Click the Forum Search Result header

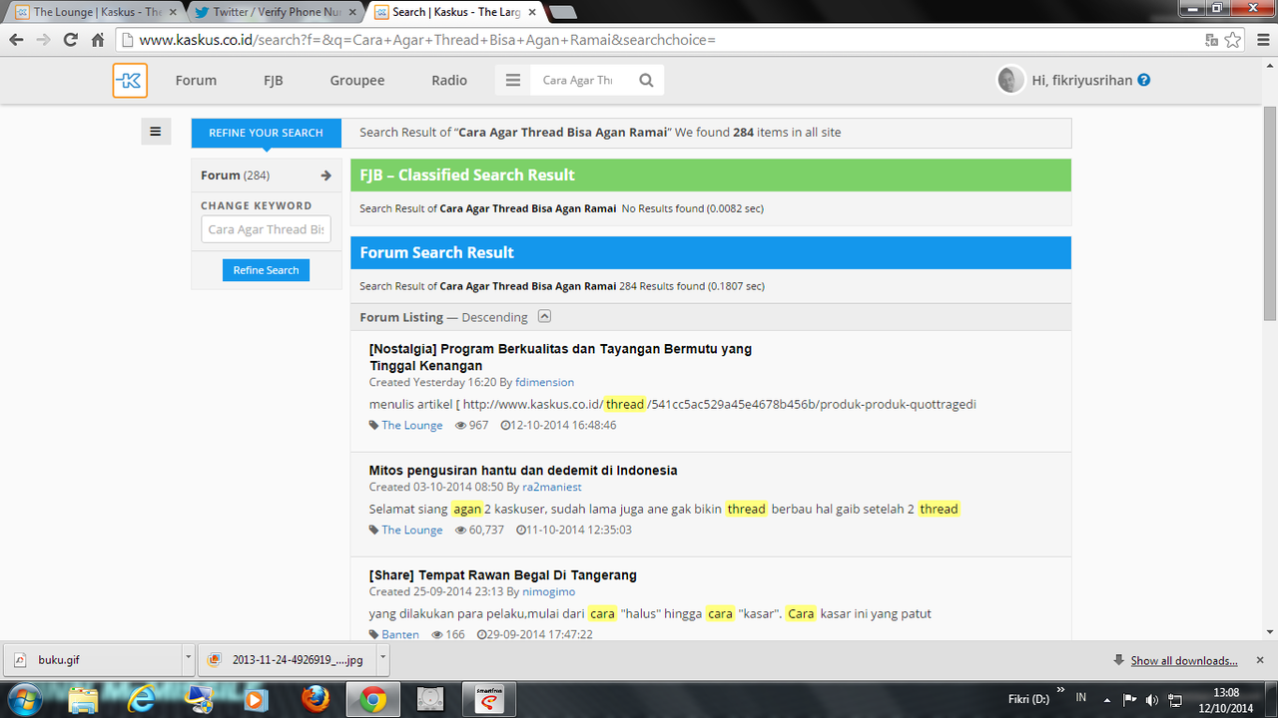click(x=711, y=252)
